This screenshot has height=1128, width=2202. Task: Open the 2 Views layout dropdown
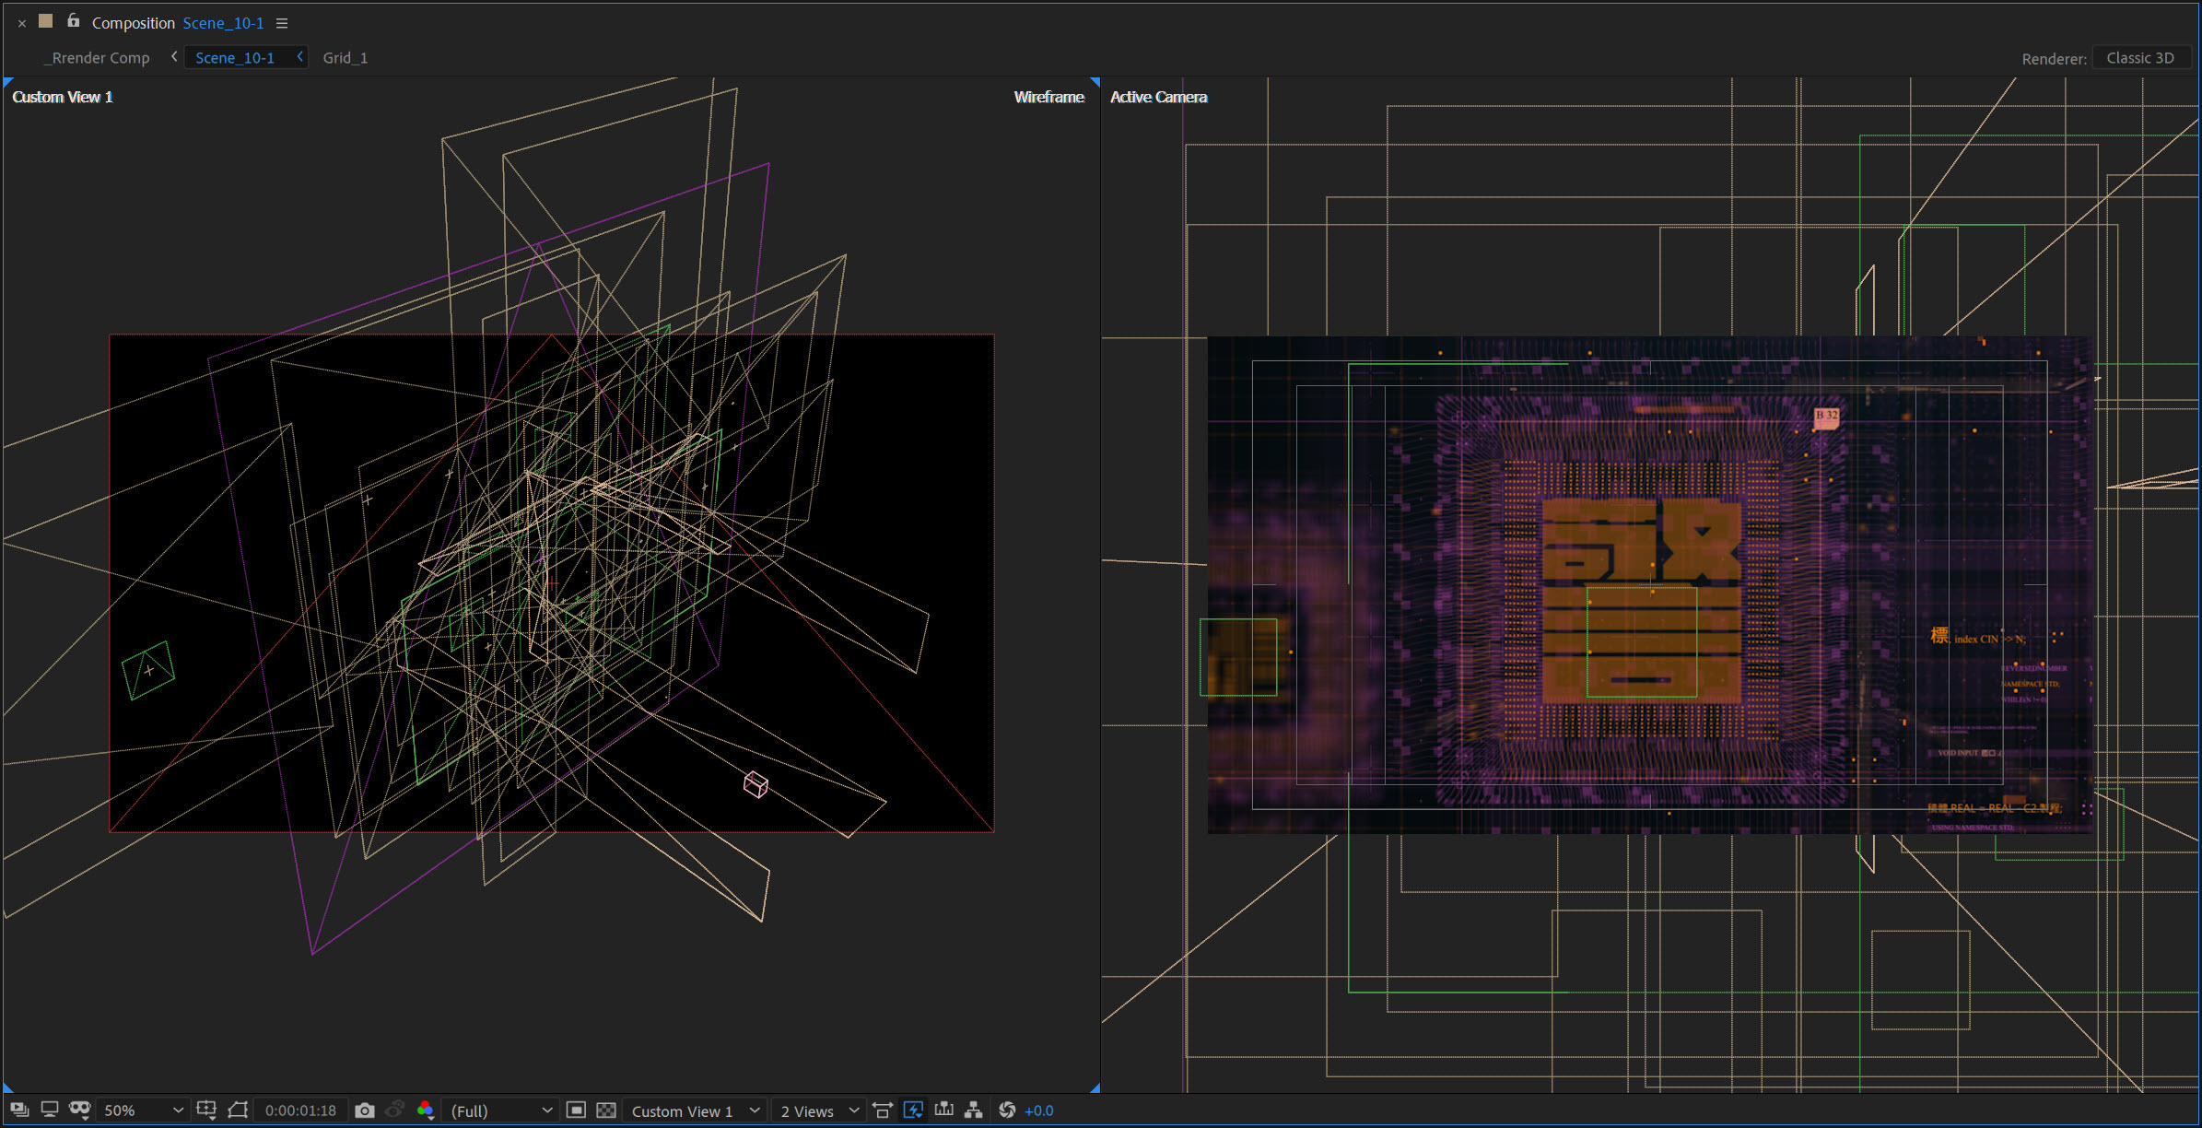click(818, 1110)
